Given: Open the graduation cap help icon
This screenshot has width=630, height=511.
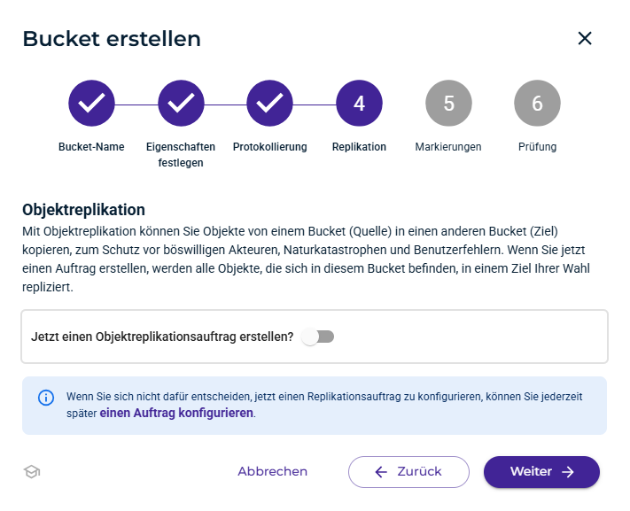Looking at the screenshot, I should [32, 472].
